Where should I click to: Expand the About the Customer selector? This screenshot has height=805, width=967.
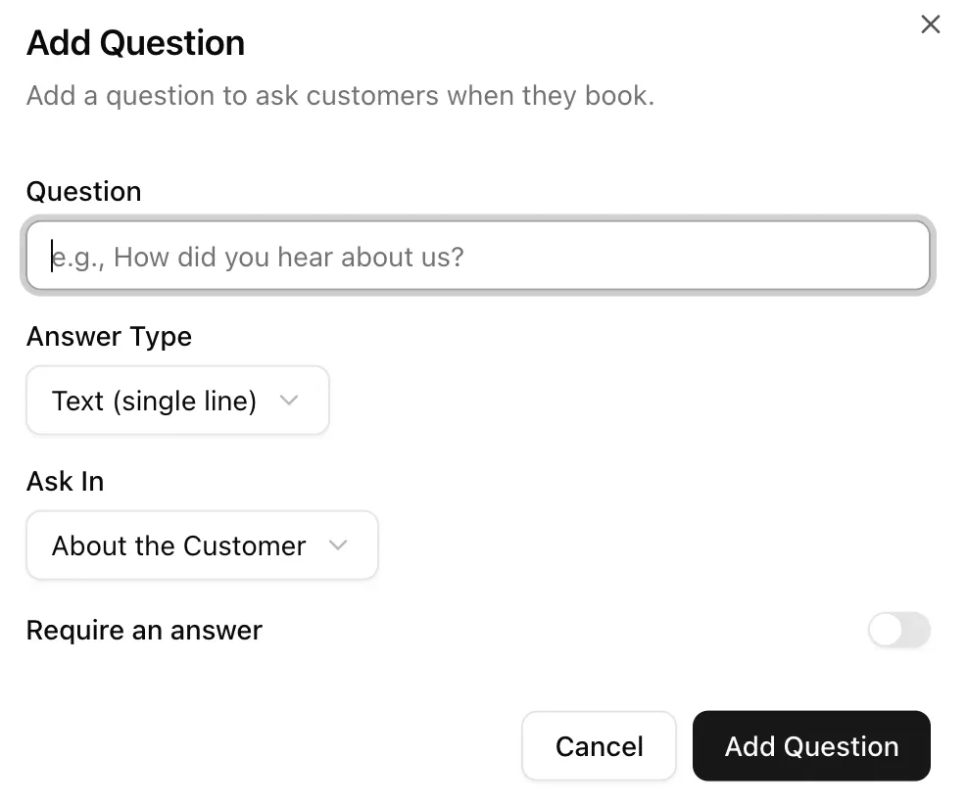pos(202,546)
